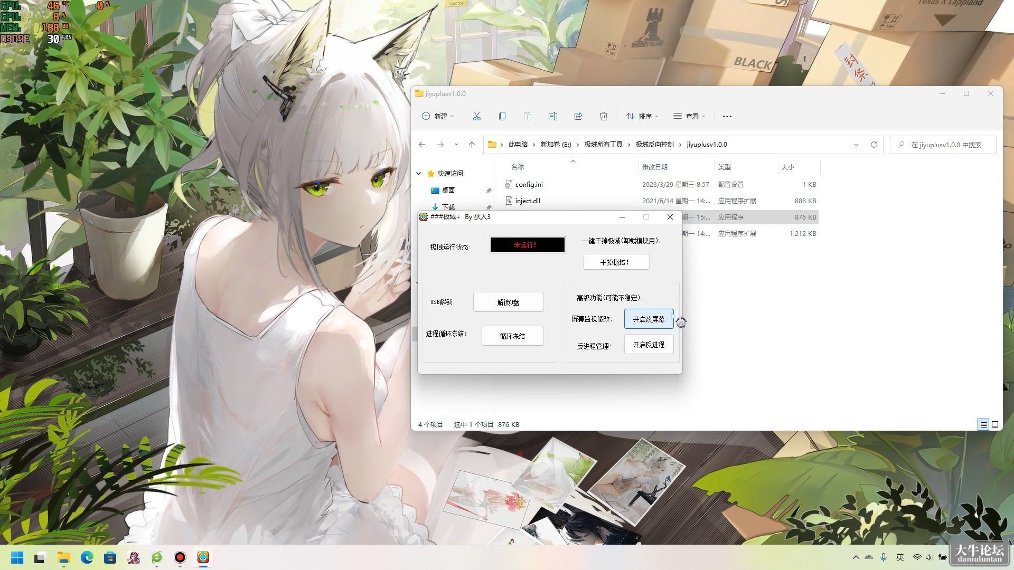
Task: Click the 开启改屏幕 button
Action: point(649,319)
